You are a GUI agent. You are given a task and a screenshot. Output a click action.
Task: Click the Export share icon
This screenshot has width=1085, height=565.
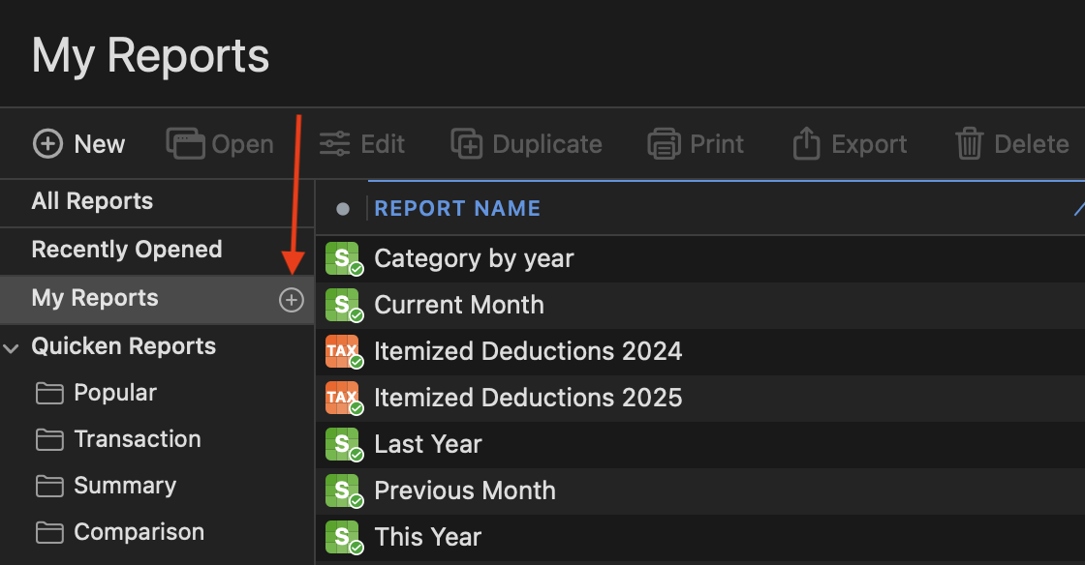tap(806, 143)
